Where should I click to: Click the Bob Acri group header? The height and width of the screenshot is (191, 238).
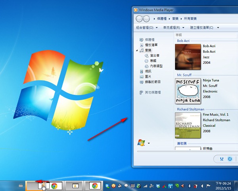[x=183, y=41]
